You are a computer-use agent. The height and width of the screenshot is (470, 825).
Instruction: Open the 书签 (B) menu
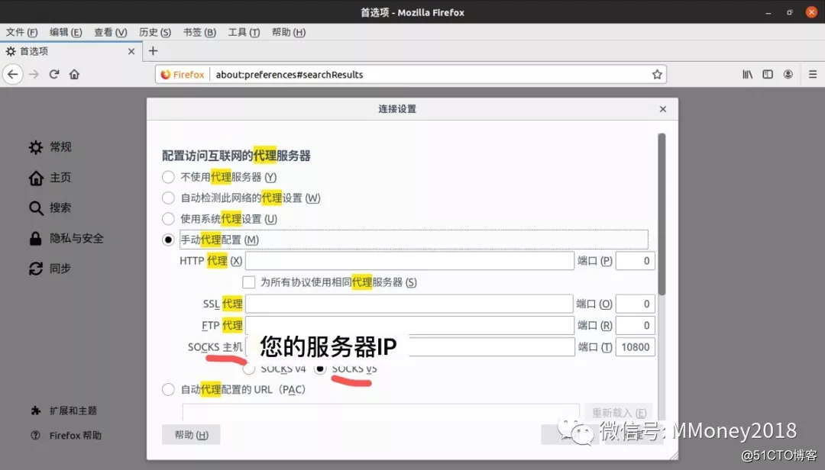point(199,32)
